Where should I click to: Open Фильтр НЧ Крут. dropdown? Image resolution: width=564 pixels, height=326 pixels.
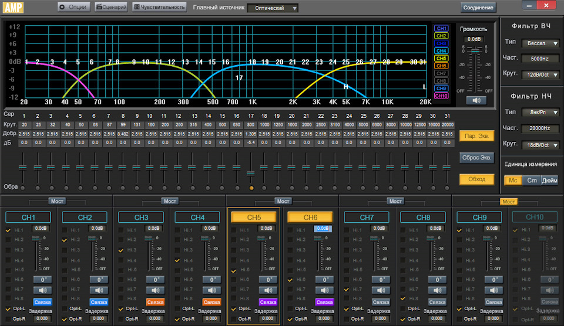pyautogui.click(x=540, y=145)
